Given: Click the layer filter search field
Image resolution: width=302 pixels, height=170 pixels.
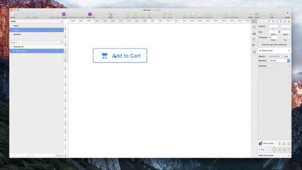Looking at the screenshot, I should [x=32, y=156].
